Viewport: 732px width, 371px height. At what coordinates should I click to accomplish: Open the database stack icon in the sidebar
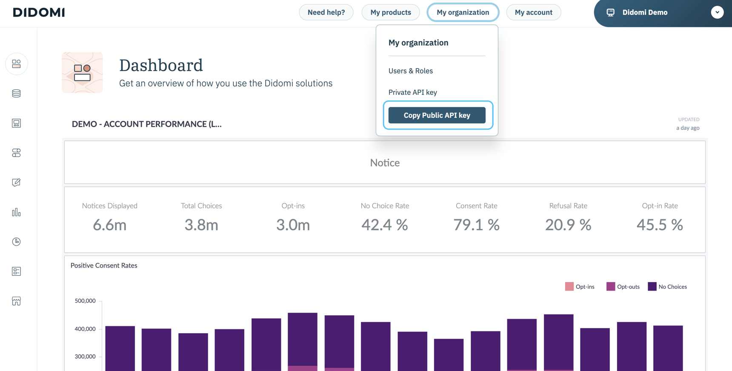pyautogui.click(x=17, y=94)
